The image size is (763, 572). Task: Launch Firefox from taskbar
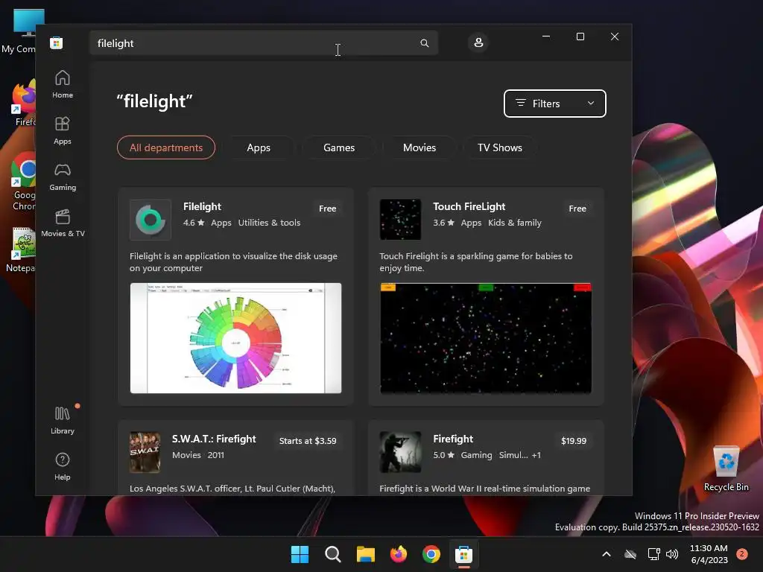(399, 554)
